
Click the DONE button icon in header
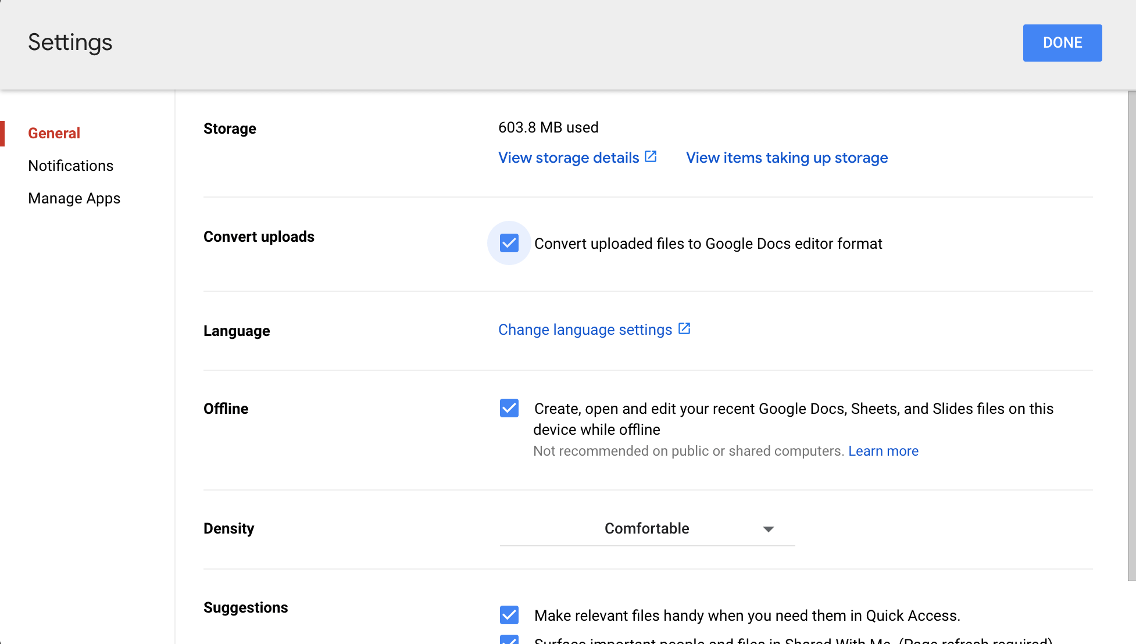coord(1063,43)
